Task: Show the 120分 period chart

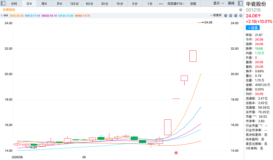Action: pos(74,4)
